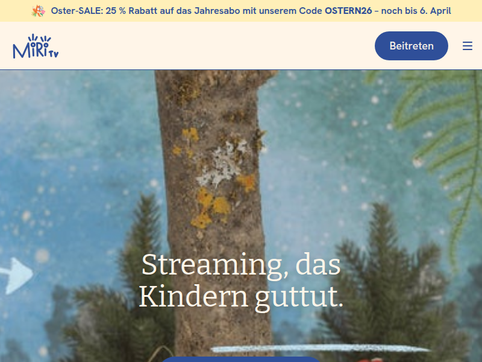Click the yellow lichen patch on tree trunk
The image size is (482, 362).
coord(210,208)
